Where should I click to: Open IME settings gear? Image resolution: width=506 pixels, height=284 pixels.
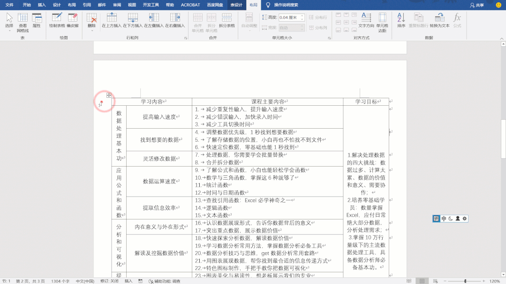(465, 218)
